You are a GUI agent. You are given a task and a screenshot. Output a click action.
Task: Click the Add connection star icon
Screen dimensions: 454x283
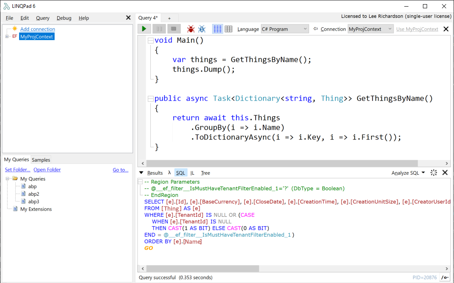click(x=15, y=29)
